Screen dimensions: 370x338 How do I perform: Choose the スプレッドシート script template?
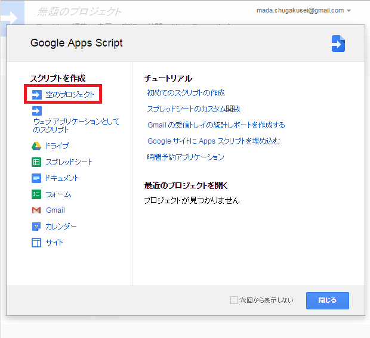(x=69, y=162)
